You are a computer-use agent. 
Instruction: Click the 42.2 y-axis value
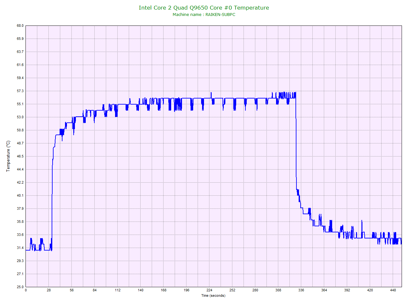(20, 182)
